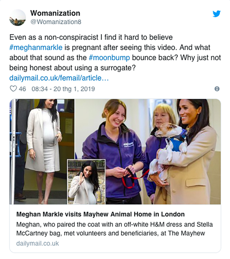The height and width of the screenshot is (259, 230).
Task: Open the #meghanmarkle hashtag
Action: [36, 47]
